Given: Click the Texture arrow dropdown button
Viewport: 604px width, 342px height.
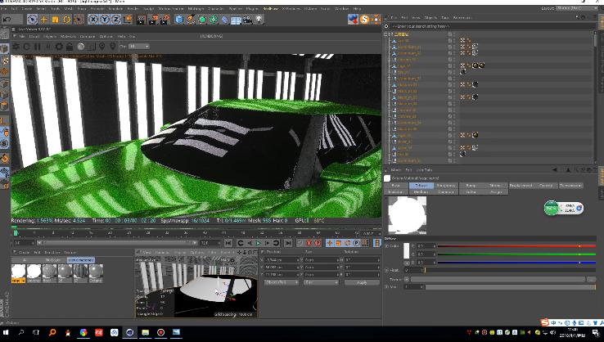Looking at the screenshot, I should point(407,279).
